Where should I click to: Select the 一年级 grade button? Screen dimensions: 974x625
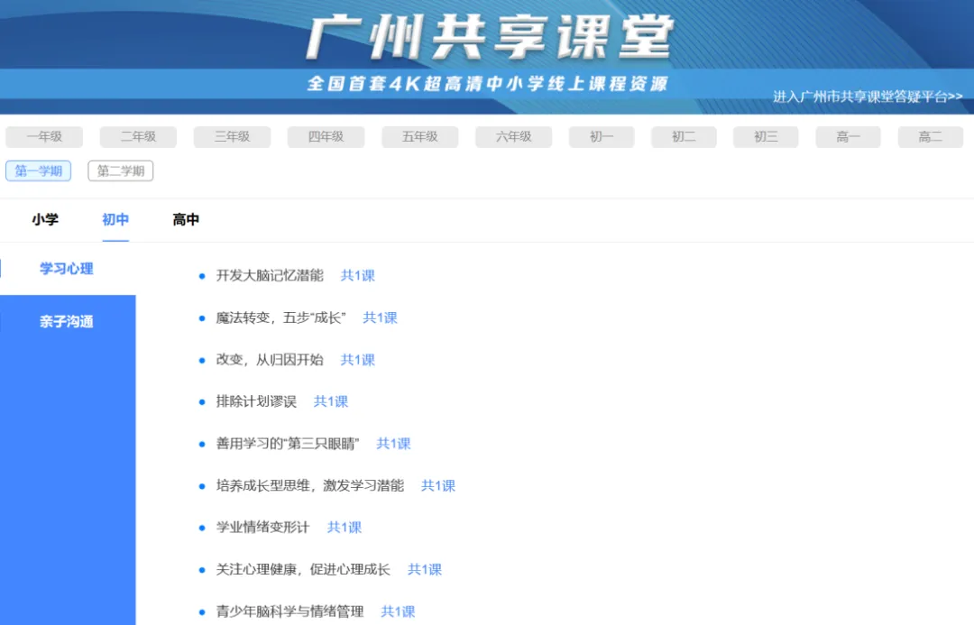(44, 137)
